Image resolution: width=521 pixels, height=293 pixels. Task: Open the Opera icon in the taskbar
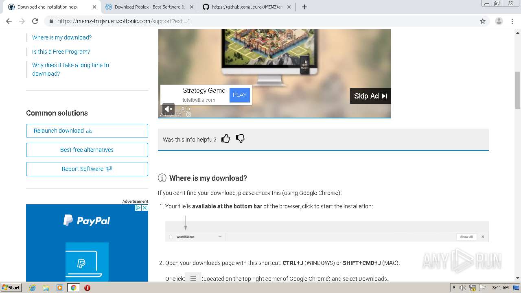[x=87, y=288]
